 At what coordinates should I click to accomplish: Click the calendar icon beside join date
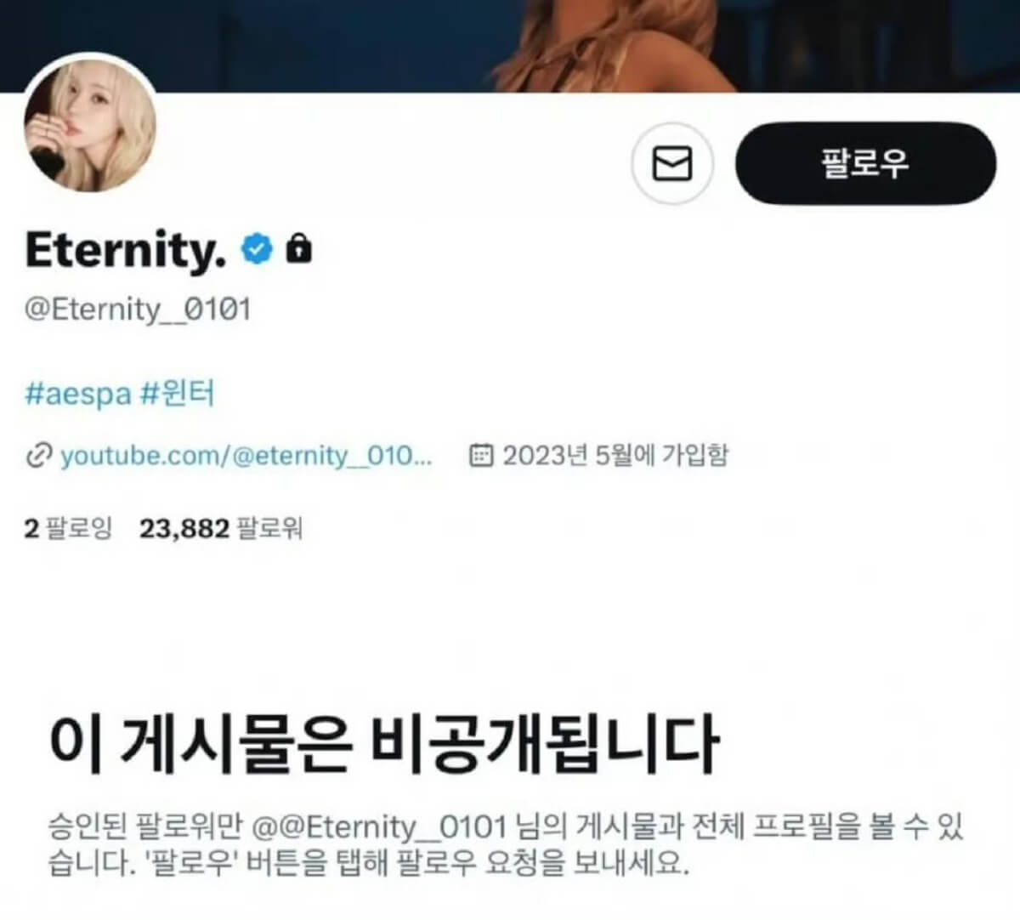481,456
